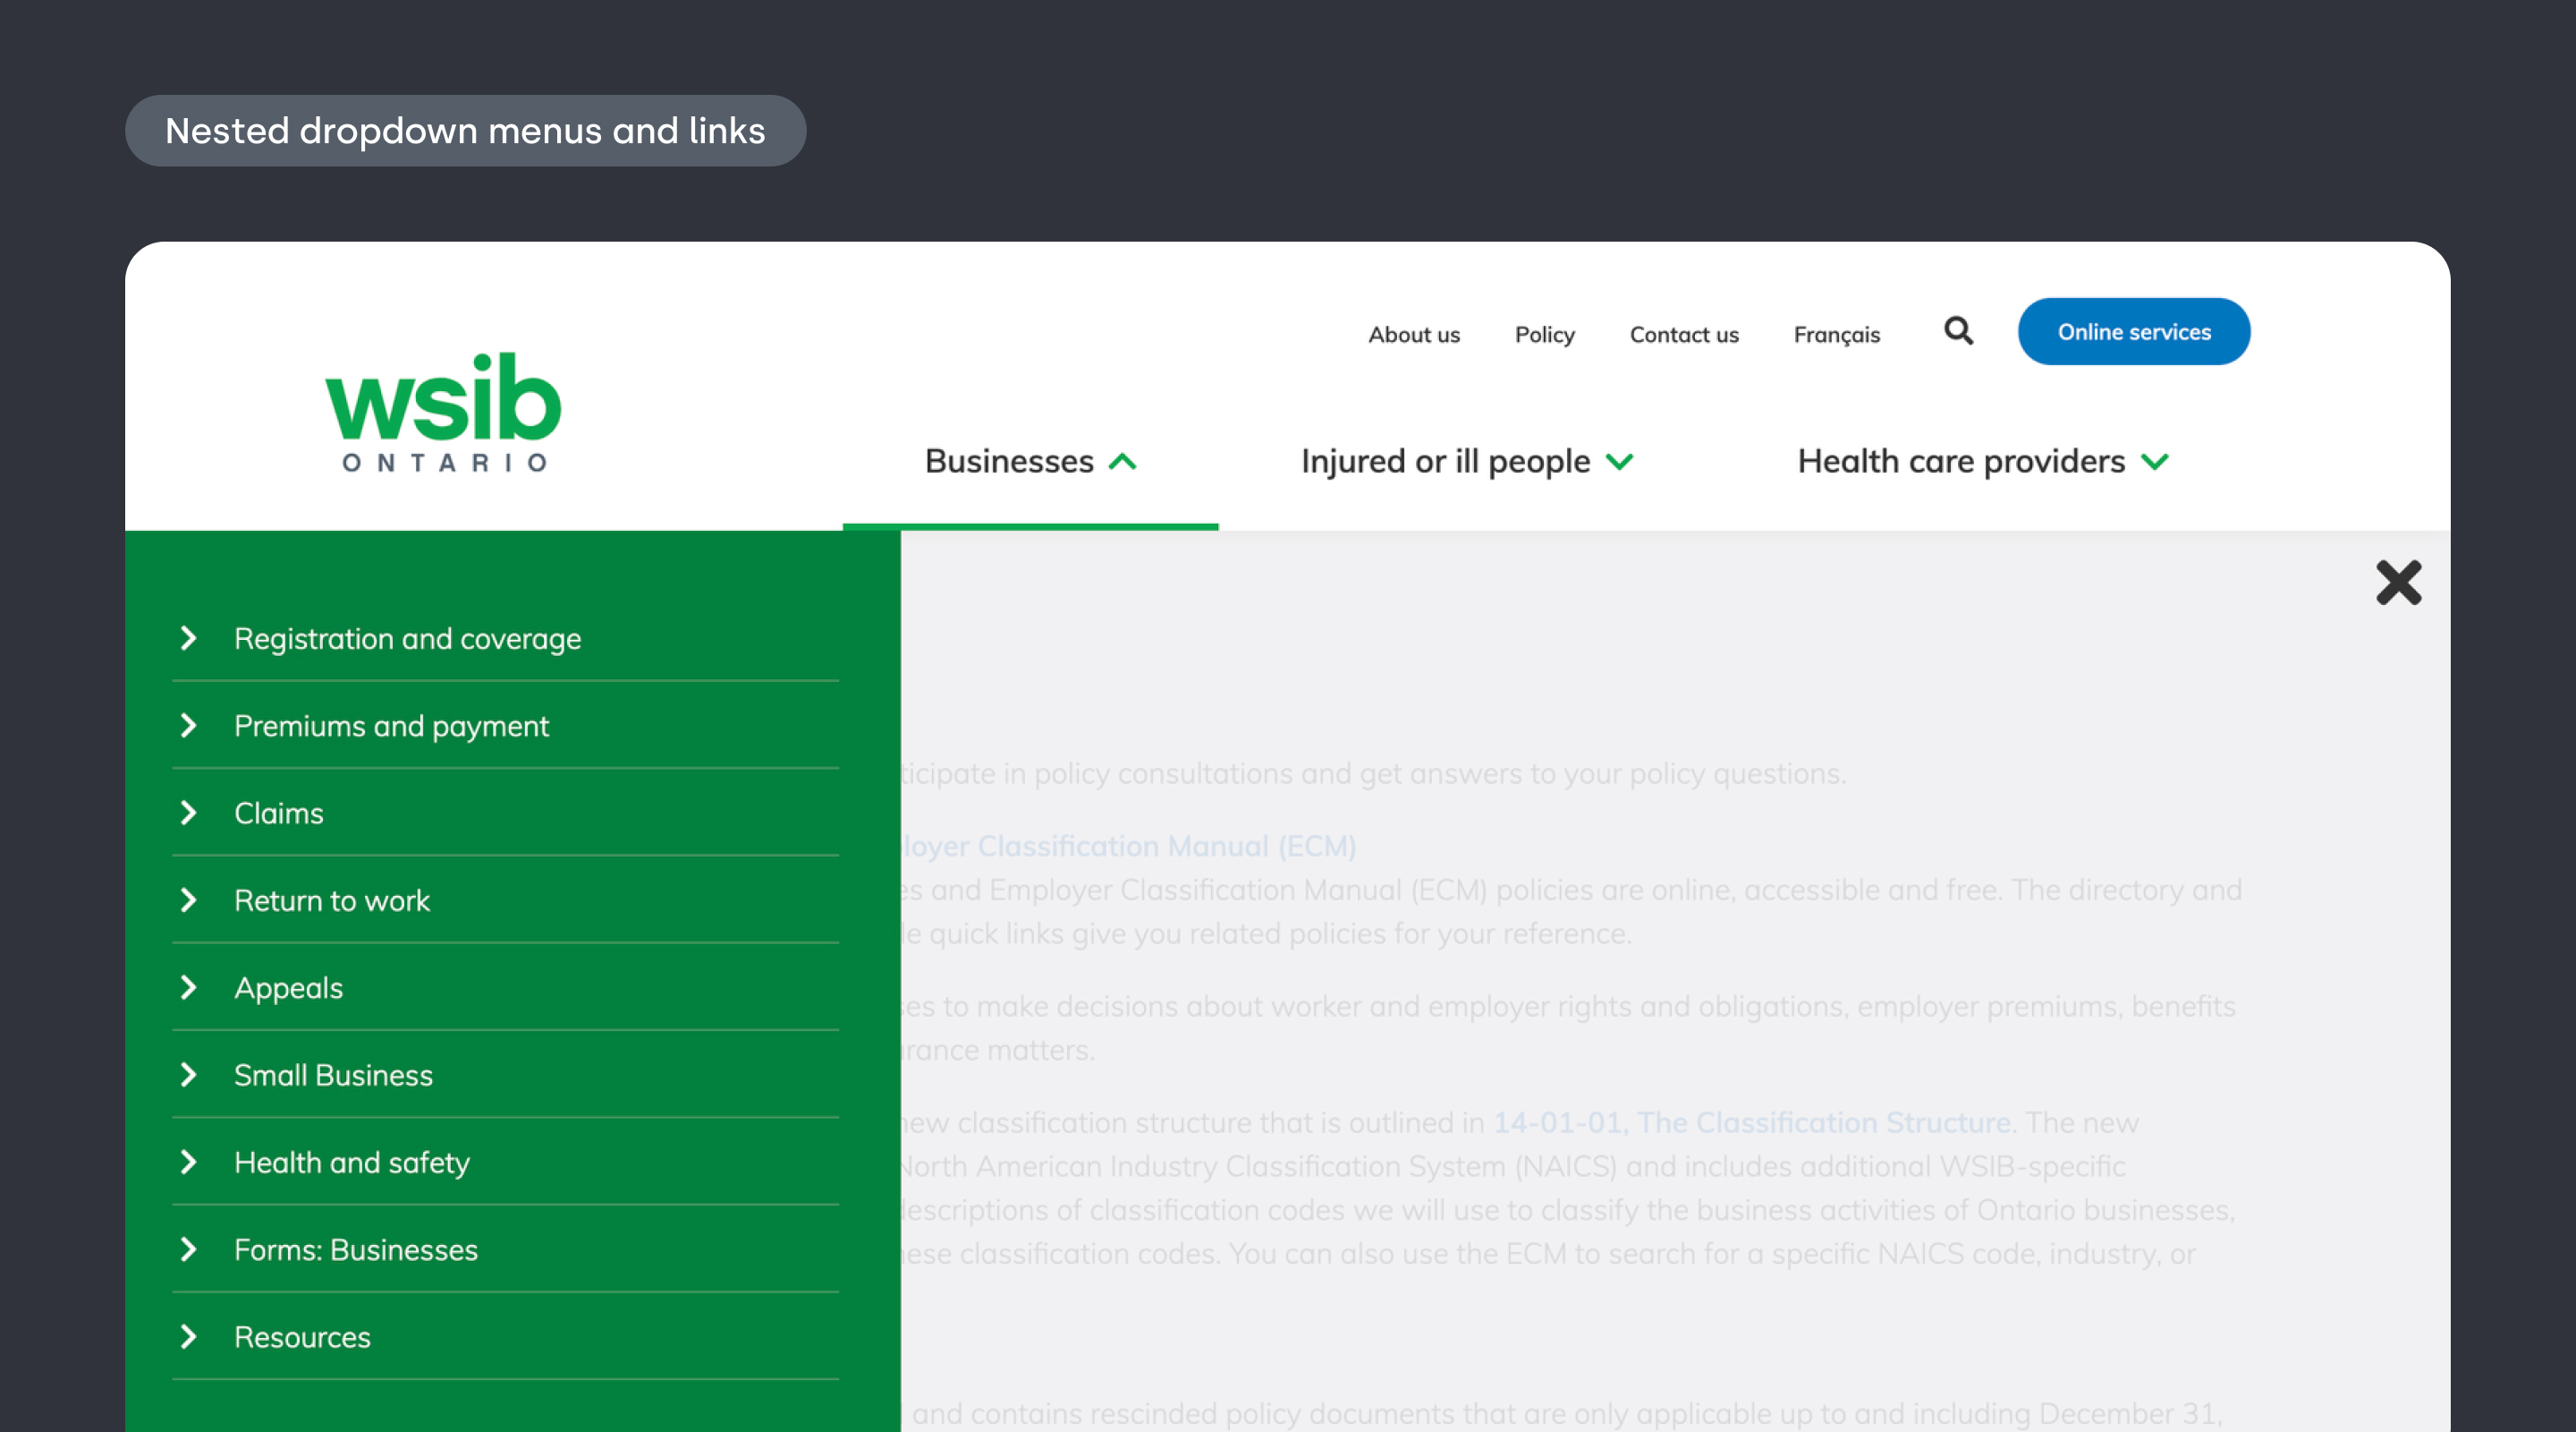Image resolution: width=2576 pixels, height=1432 pixels.
Task: Click the chevron beside Small Business
Action: click(x=189, y=1075)
